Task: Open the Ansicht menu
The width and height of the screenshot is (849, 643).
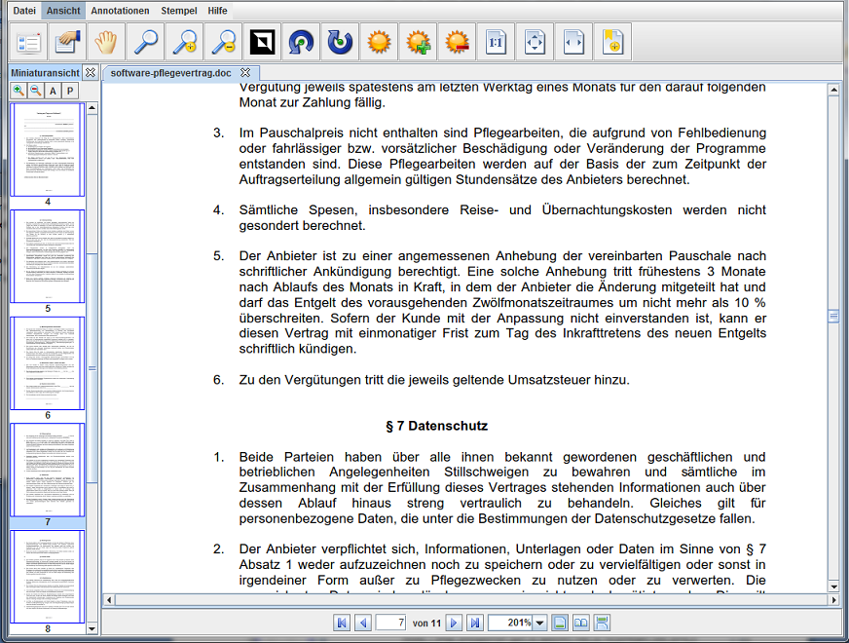Action: click(x=63, y=11)
